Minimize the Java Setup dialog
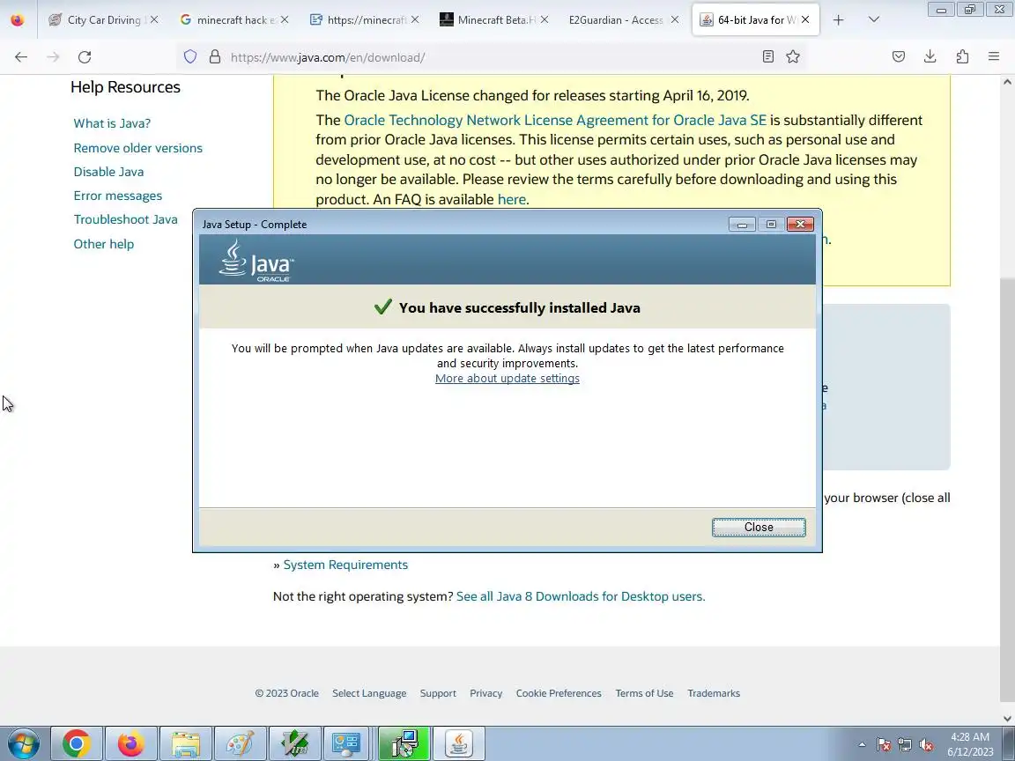 742,225
